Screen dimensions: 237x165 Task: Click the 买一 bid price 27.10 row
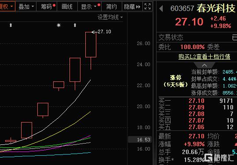pyautogui.click(x=197, y=101)
